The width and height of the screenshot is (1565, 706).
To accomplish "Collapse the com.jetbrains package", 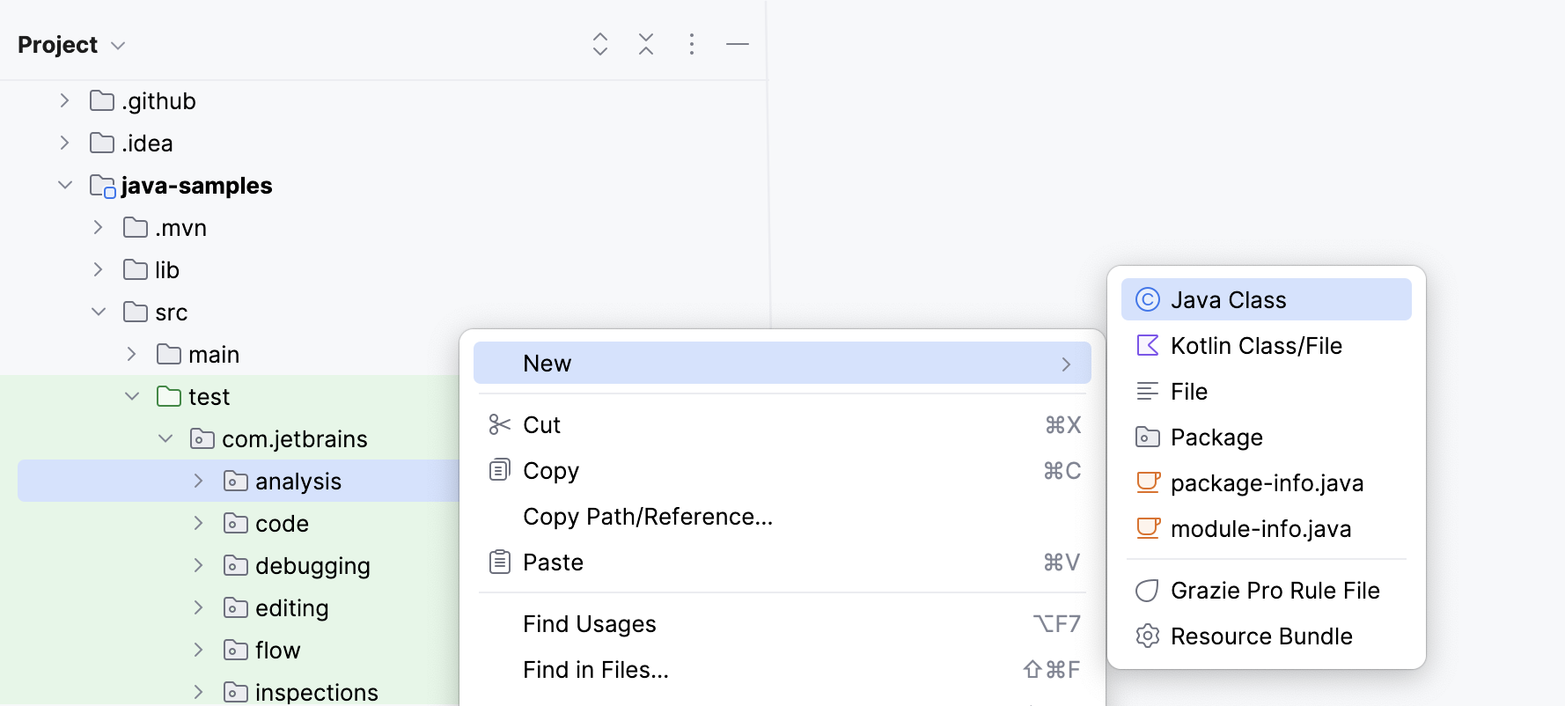I will 165,439.
